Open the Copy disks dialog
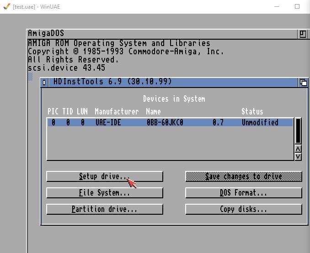The width and height of the screenshot is (310, 253). 244,209
